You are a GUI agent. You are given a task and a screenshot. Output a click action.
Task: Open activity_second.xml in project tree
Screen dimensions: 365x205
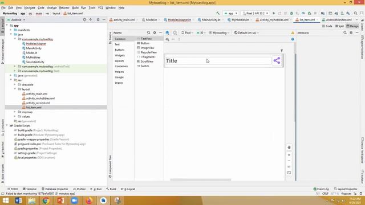[36, 103]
